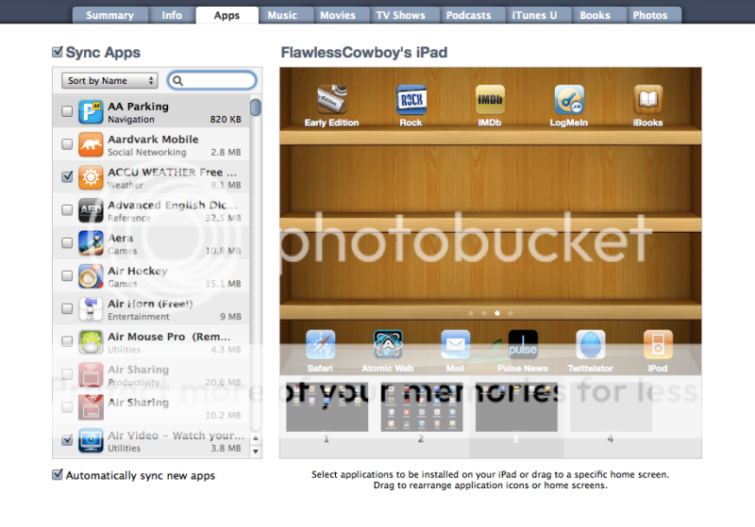The width and height of the screenshot is (755, 527).
Task: Toggle the Air Video checkbox
Action: coord(67,440)
